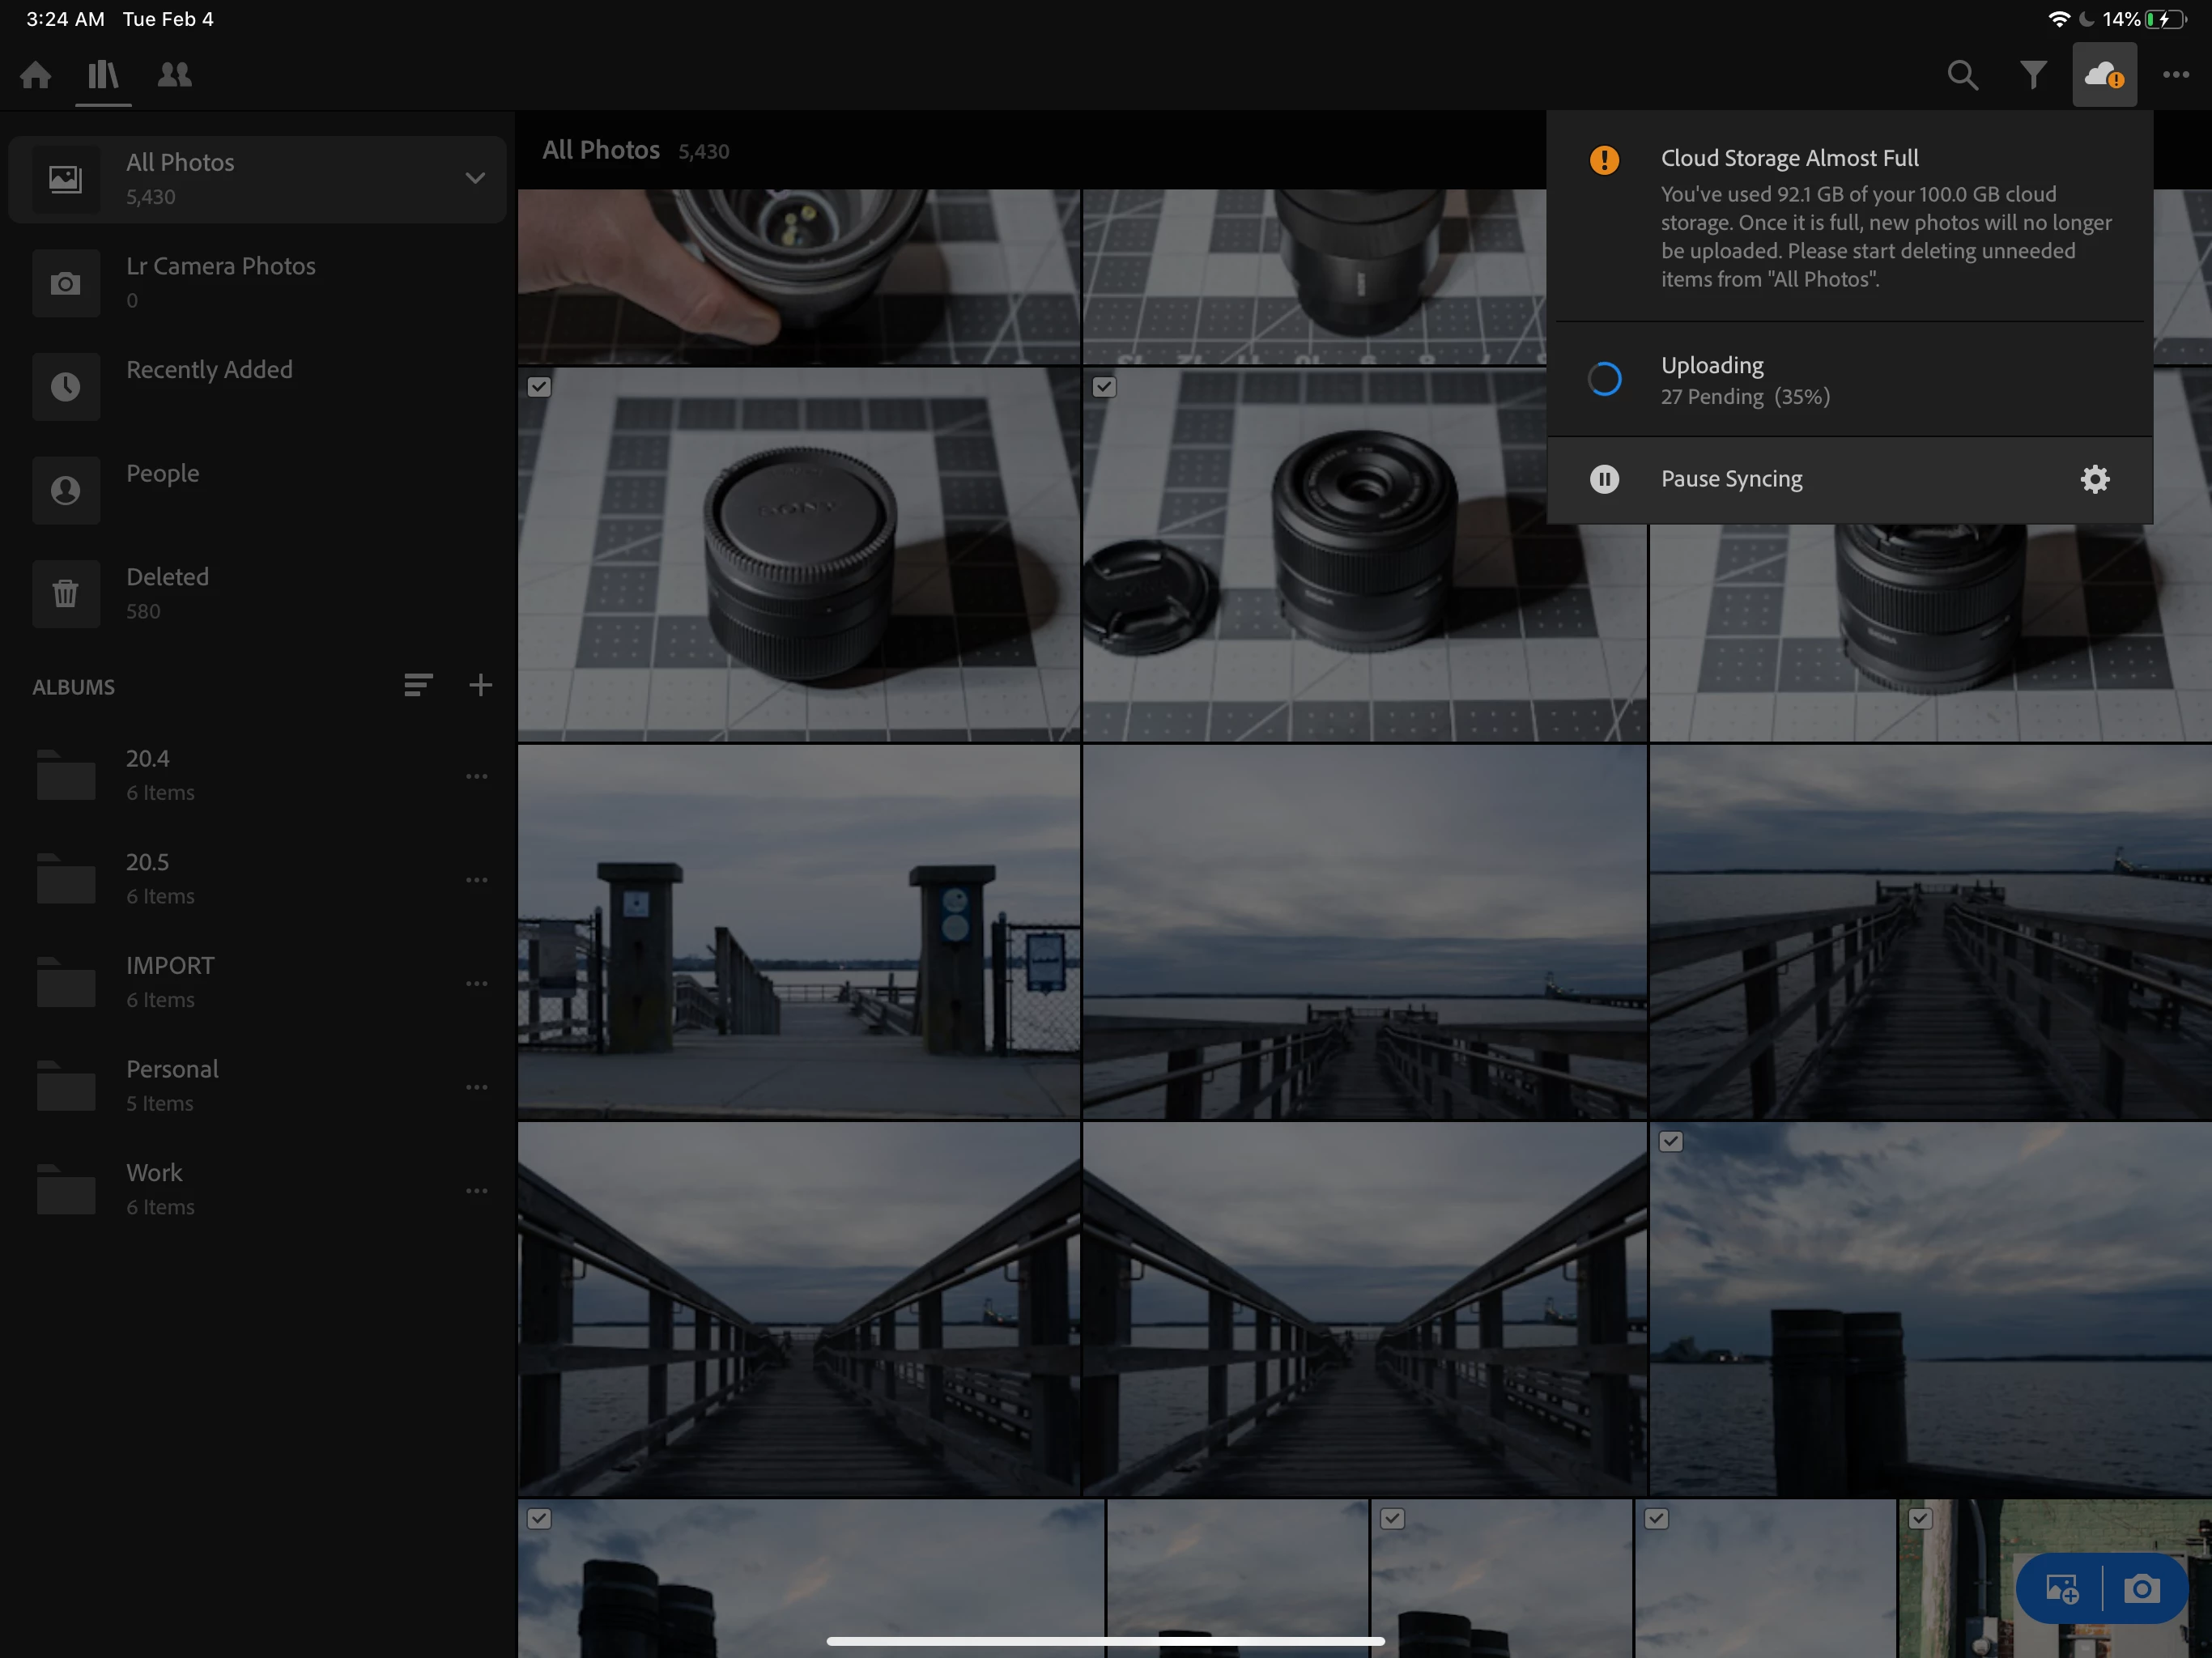Viewport: 2212px width, 1658px height.
Task: Toggle checkbox on lens cap photo
Action: [x=539, y=387]
